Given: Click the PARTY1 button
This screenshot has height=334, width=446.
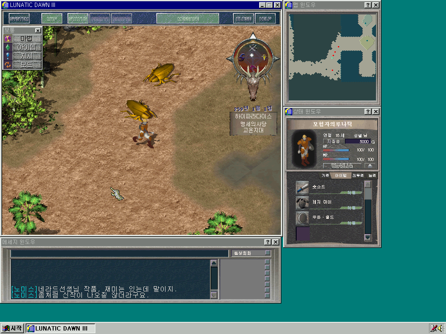Looking at the screenshot, I should pyautogui.click(x=100, y=19).
